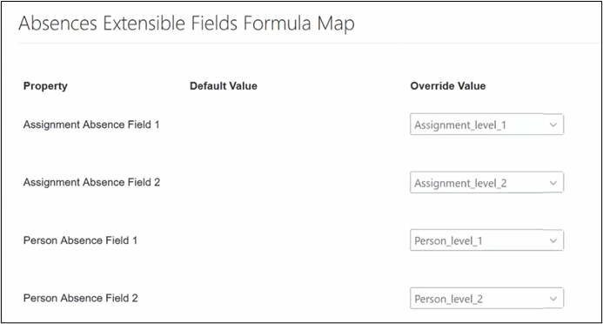Click the chevron arrow beside Assignment_level_1

[553, 125]
